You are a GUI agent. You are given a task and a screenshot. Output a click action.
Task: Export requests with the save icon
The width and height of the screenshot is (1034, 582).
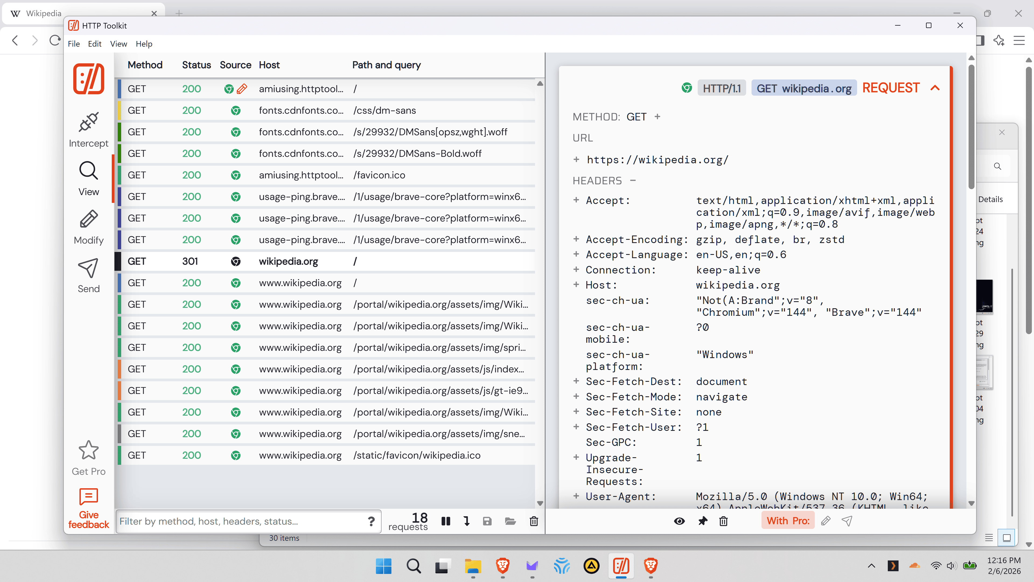pyautogui.click(x=487, y=521)
